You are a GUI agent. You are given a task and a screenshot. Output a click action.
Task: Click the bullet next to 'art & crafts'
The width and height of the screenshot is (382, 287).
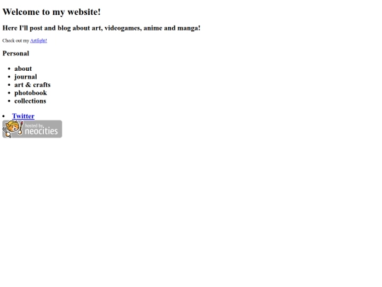tap(9, 85)
